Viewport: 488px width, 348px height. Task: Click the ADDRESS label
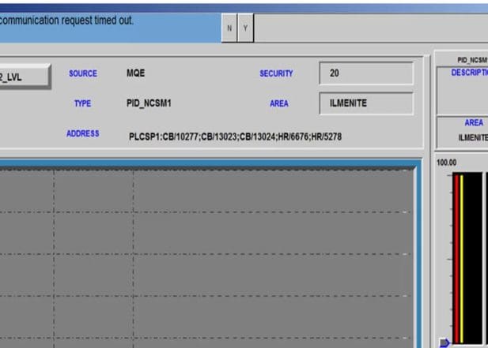[x=83, y=134]
